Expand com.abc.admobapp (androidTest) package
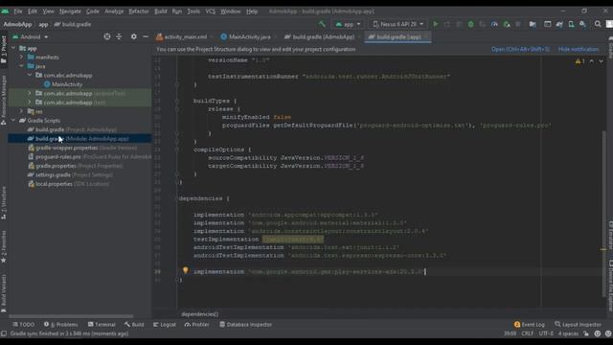The width and height of the screenshot is (613, 345). click(x=30, y=93)
